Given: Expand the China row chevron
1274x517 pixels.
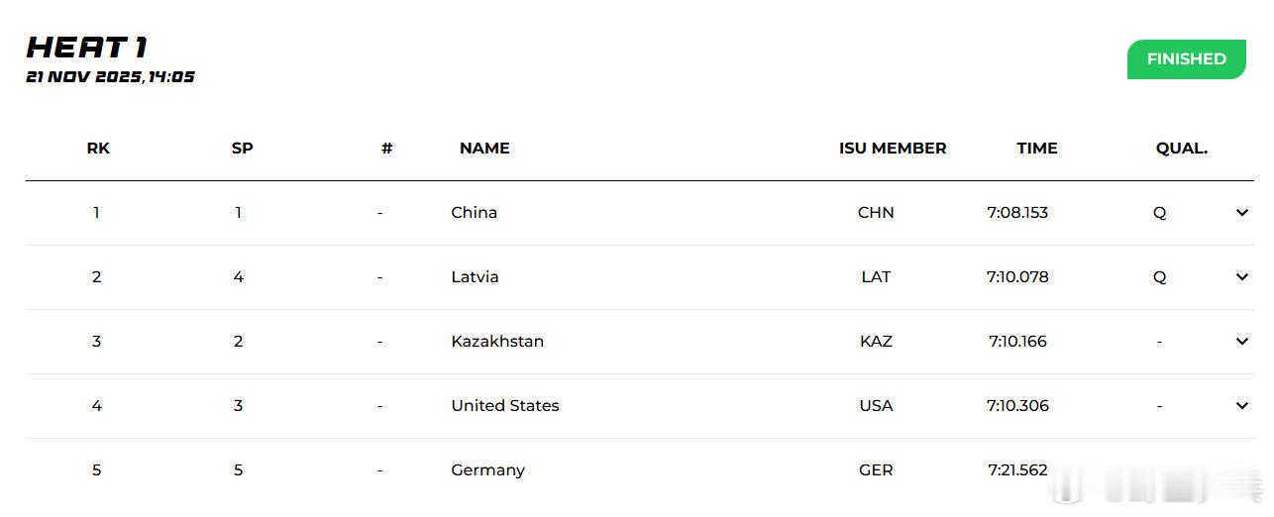Looking at the screenshot, I should (1241, 212).
